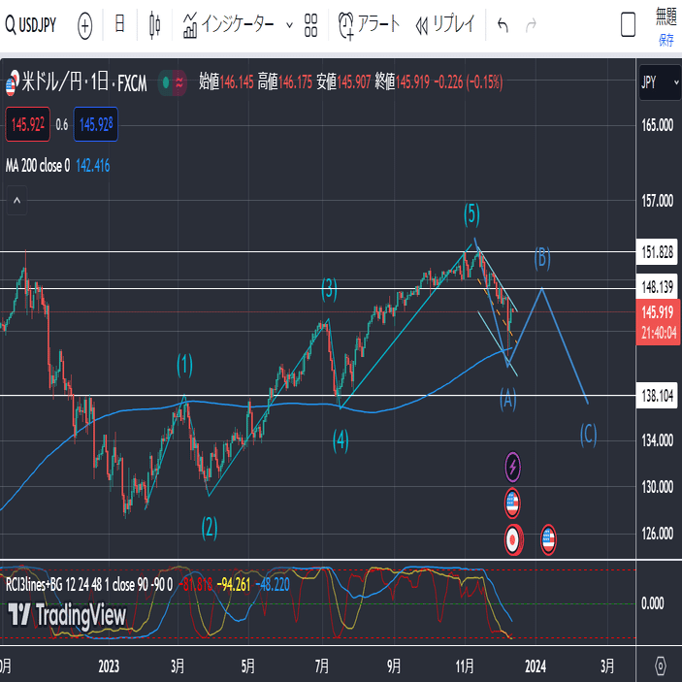Open time axis settings hexagon icon
Viewport: 682px width, 682px height.
[x=660, y=666]
